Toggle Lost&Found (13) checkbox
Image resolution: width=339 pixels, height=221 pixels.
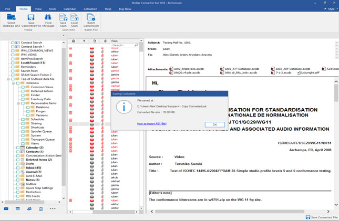click(13, 63)
